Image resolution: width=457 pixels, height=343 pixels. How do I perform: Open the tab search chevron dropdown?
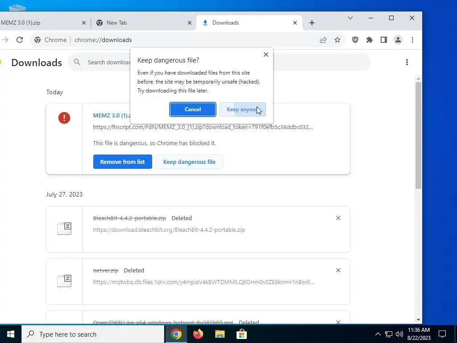pyautogui.click(x=350, y=18)
